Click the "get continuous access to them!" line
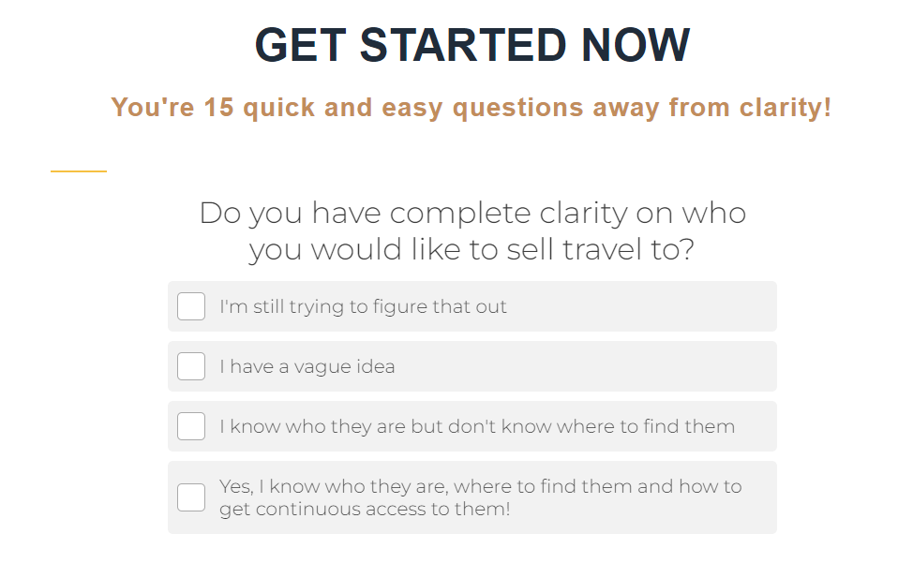913x563 pixels. 365,510
